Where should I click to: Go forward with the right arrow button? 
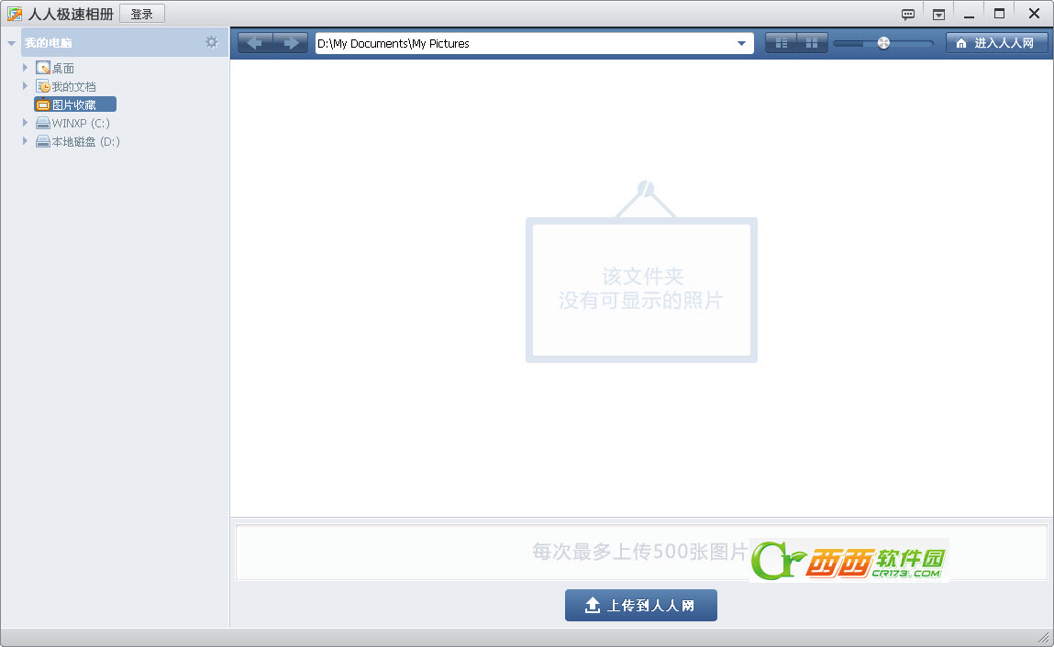tap(291, 43)
